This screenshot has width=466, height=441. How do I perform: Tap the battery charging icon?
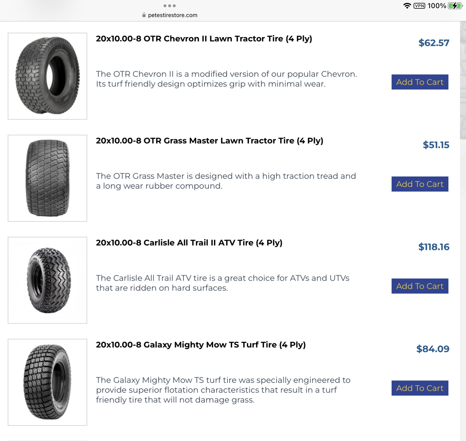455,6
